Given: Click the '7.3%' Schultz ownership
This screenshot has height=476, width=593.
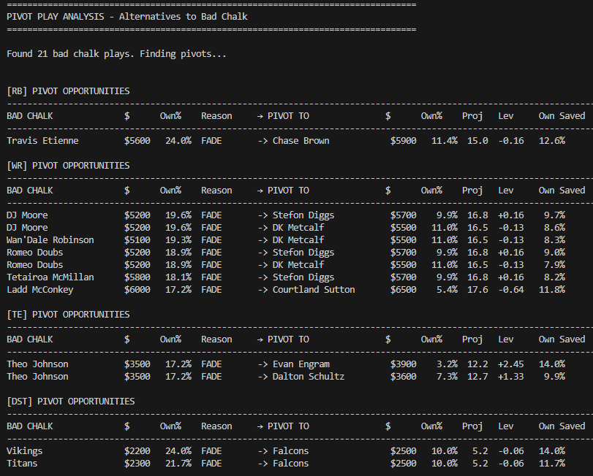Looking at the screenshot, I should tap(447, 377).
